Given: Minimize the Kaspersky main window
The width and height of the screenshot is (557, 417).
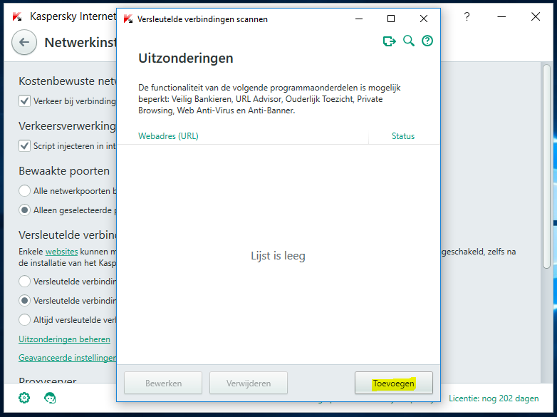Looking at the screenshot, I should coord(501,16).
